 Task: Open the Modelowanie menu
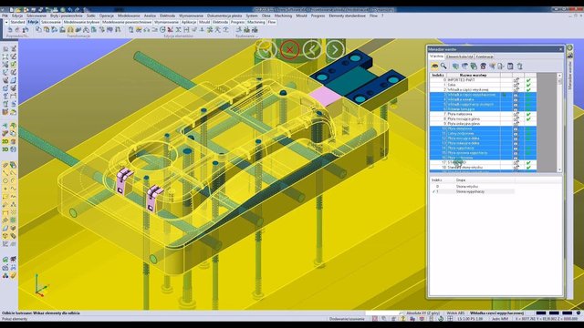[129, 16]
